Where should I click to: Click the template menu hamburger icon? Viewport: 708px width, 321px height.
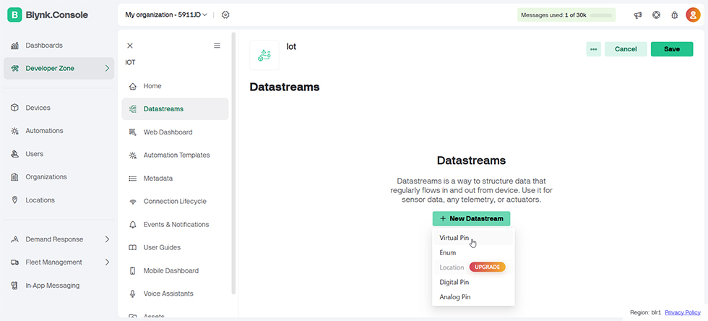217,46
